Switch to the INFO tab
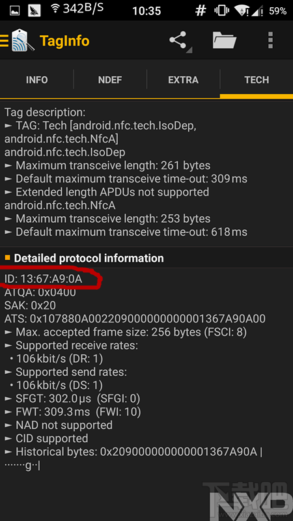The height and width of the screenshot is (521, 293). tap(37, 80)
